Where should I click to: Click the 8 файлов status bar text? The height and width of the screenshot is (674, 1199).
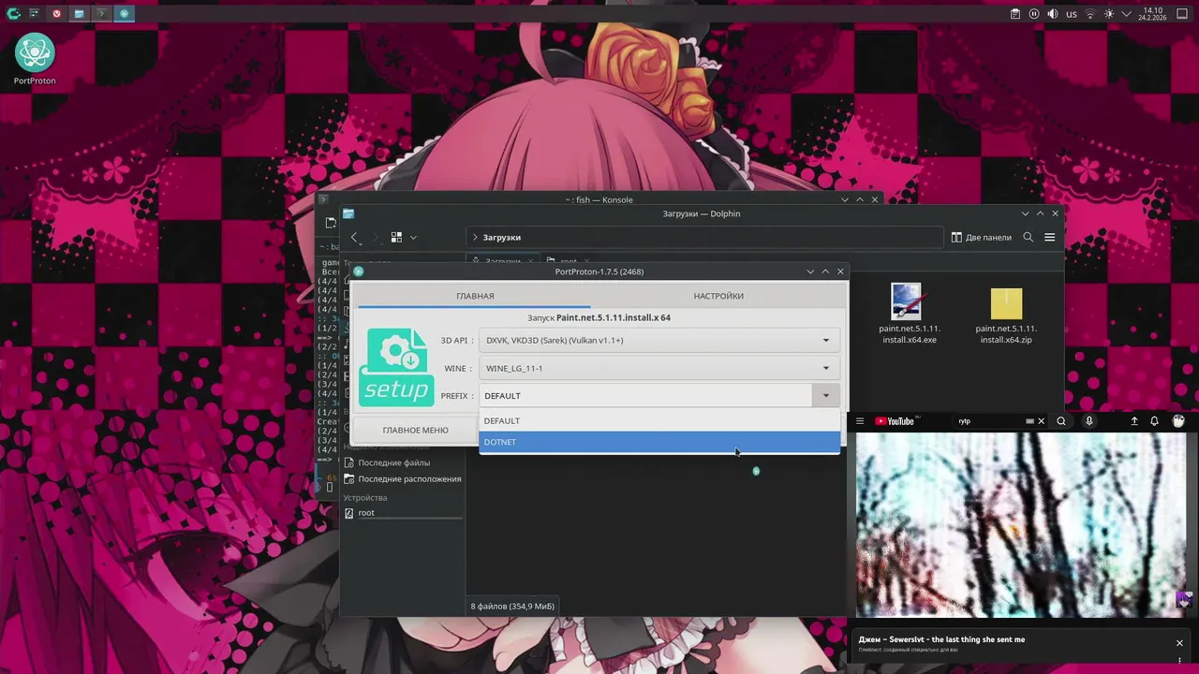click(x=512, y=606)
